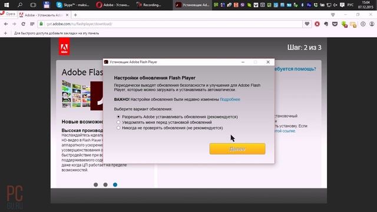Click the 'Требуется помощь?' link
Image resolution: width=377 pixels, height=212 pixels.
click(295, 69)
